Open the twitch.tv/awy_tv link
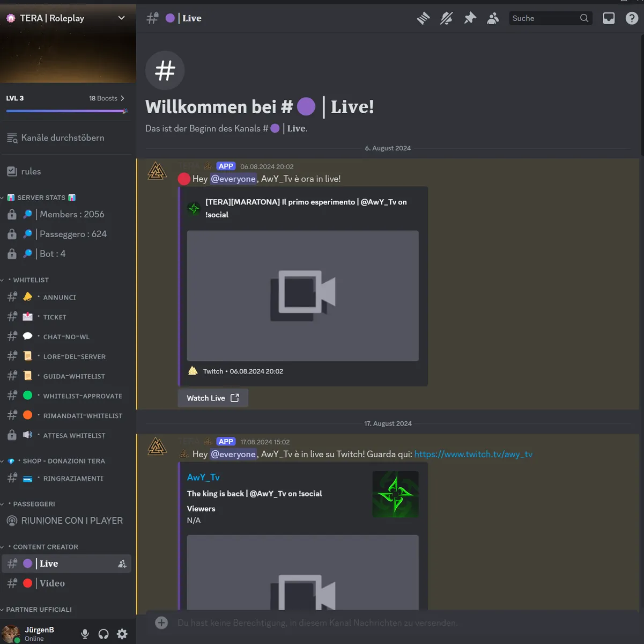Viewport: 644px width, 644px height. pyautogui.click(x=473, y=454)
